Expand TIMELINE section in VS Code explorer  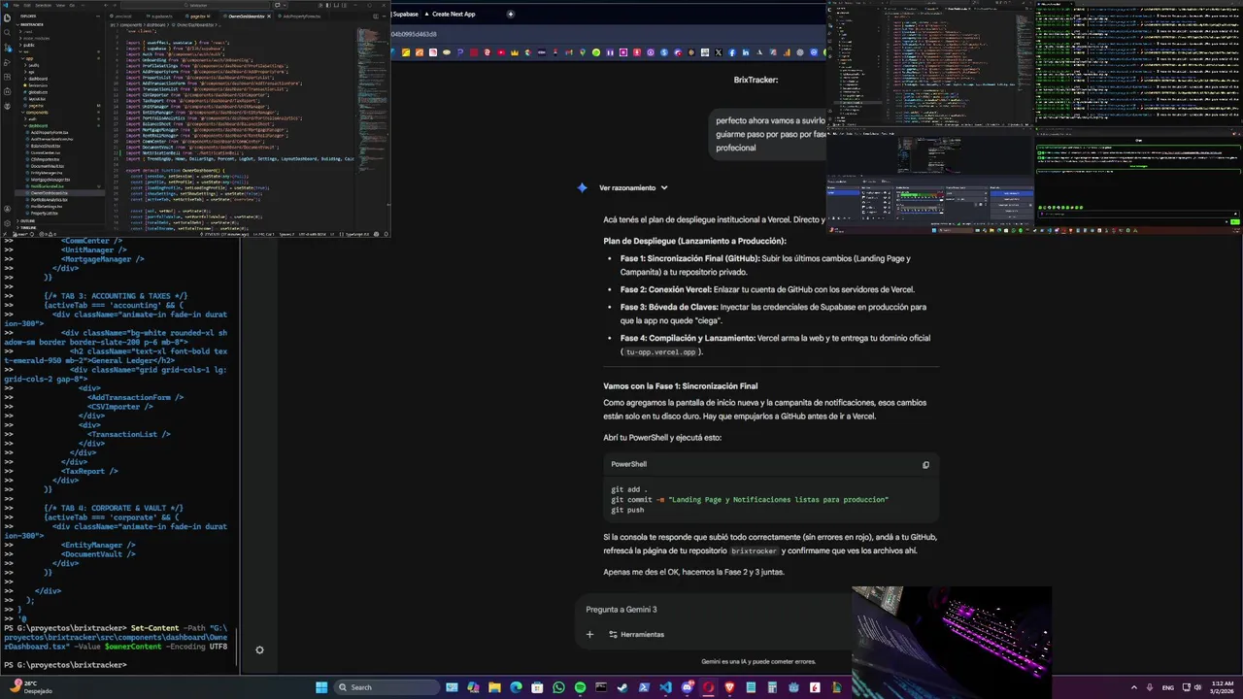coord(27,228)
